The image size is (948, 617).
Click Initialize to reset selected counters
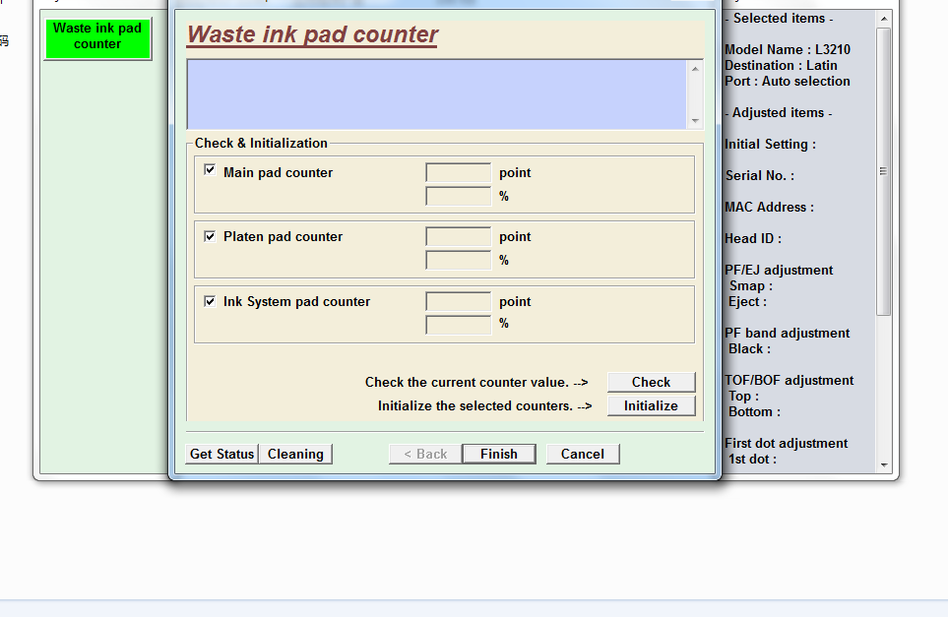pos(651,405)
